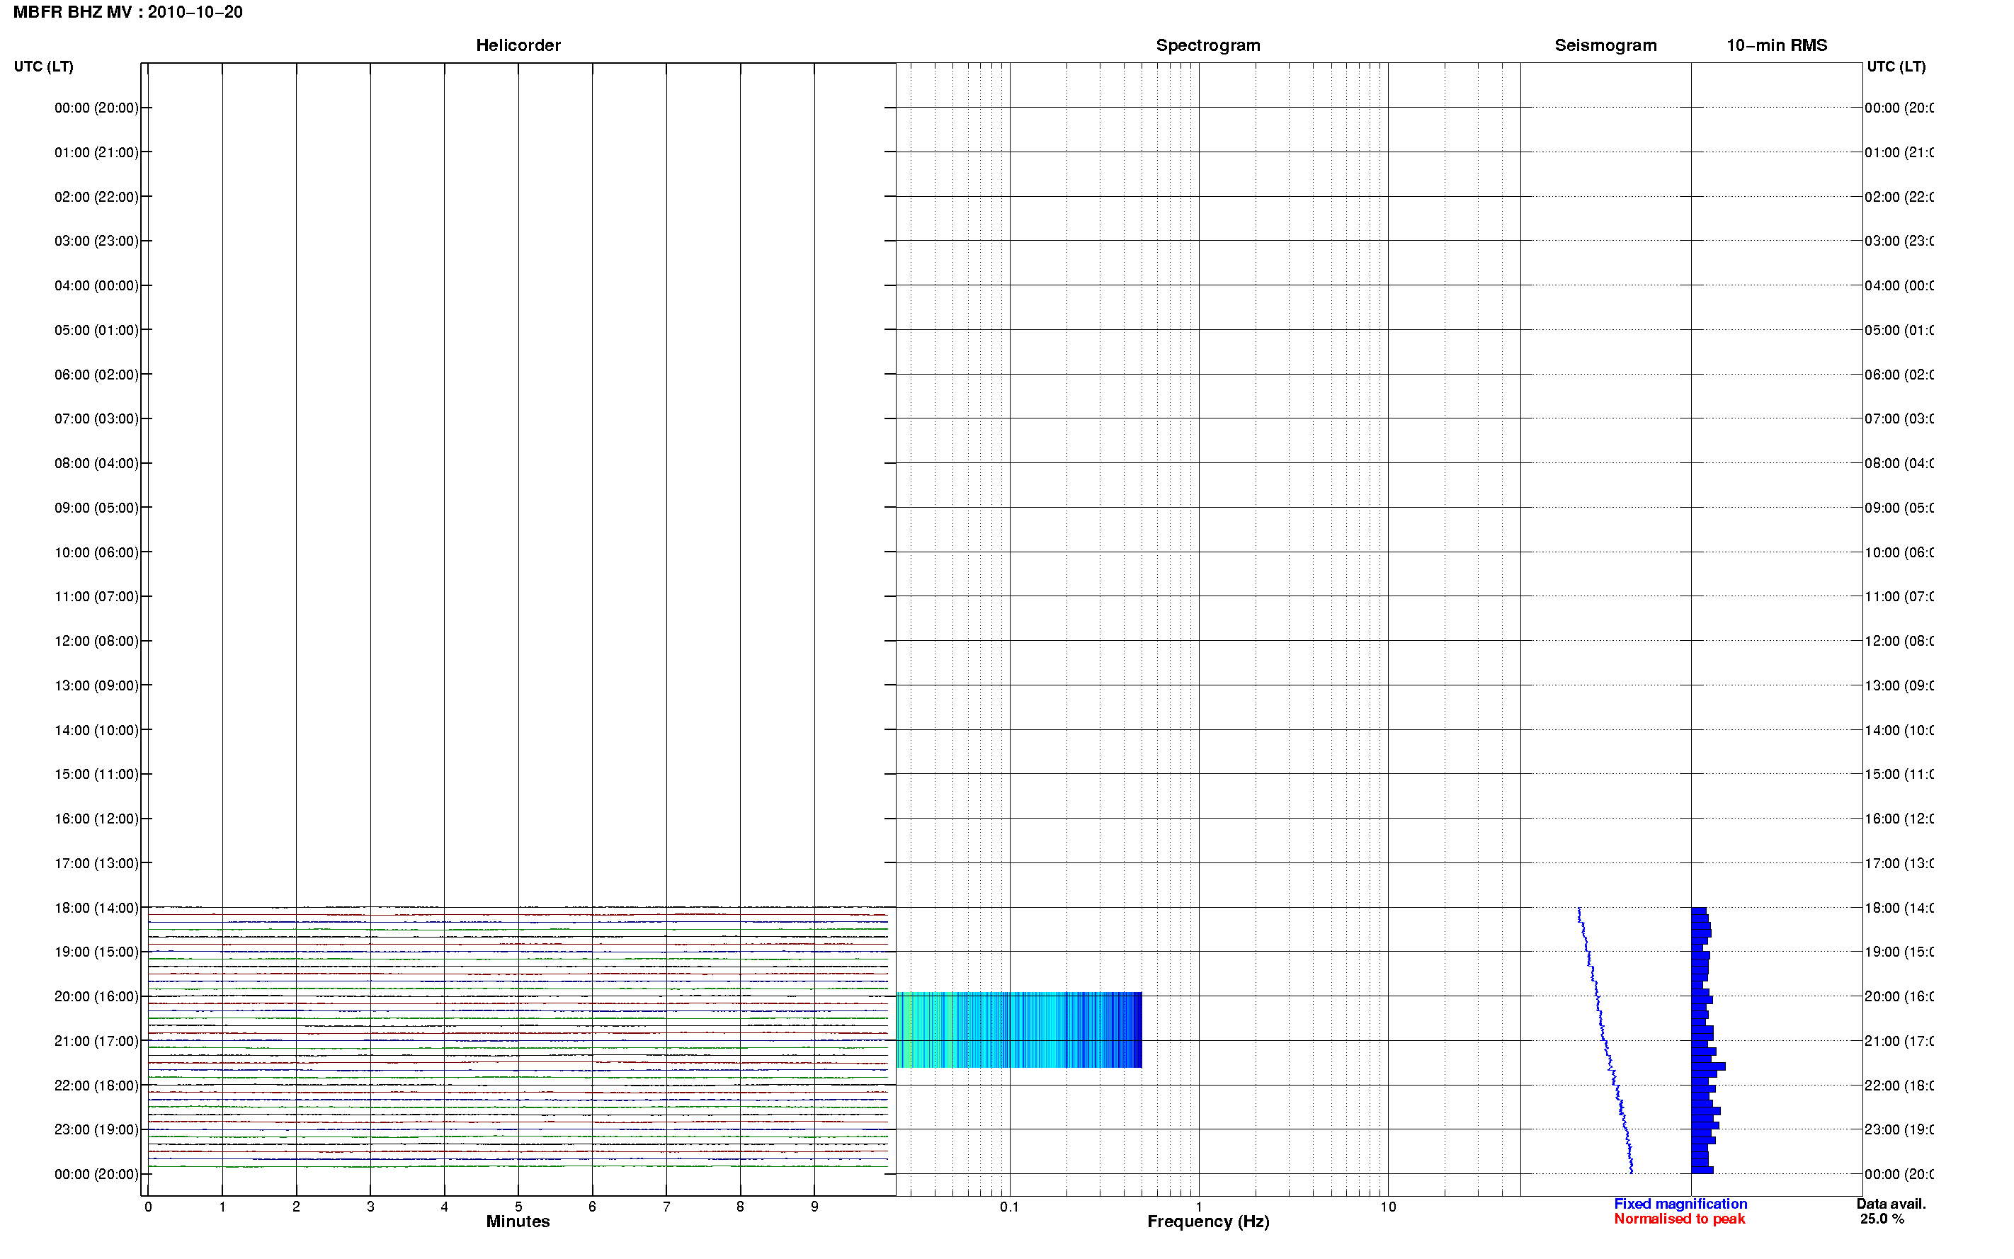Click the '0.1' frequency axis tick
Image resolution: width=2014 pixels, height=1259 pixels.
pyautogui.click(x=1009, y=1207)
